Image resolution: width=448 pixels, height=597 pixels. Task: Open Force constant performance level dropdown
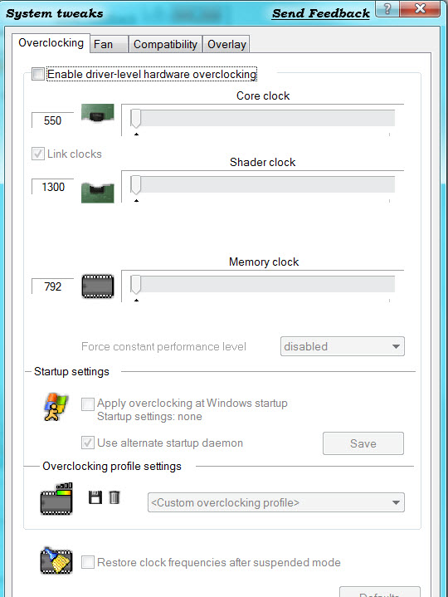coord(343,346)
